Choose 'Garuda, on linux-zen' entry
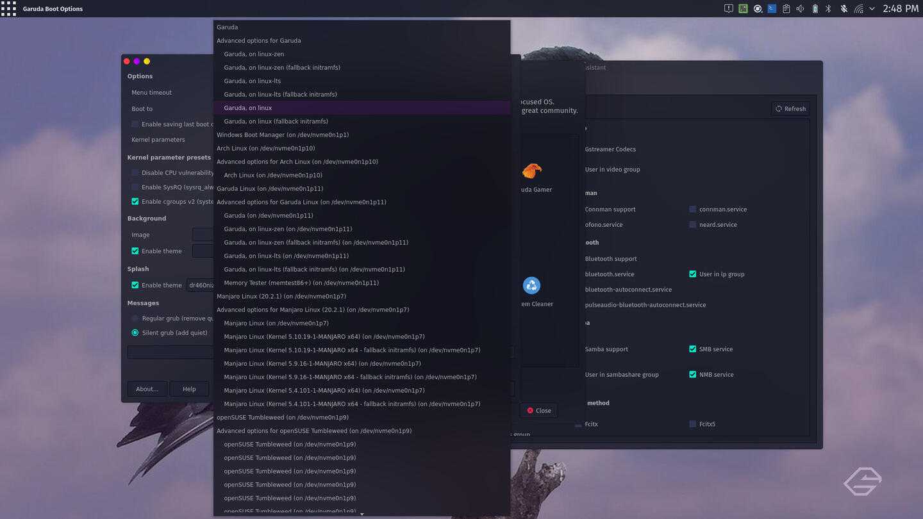 (x=362, y=54)
